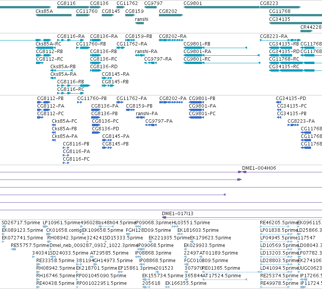
Task: Click the CG8223-PA protein label
Action: coord(301,121)
